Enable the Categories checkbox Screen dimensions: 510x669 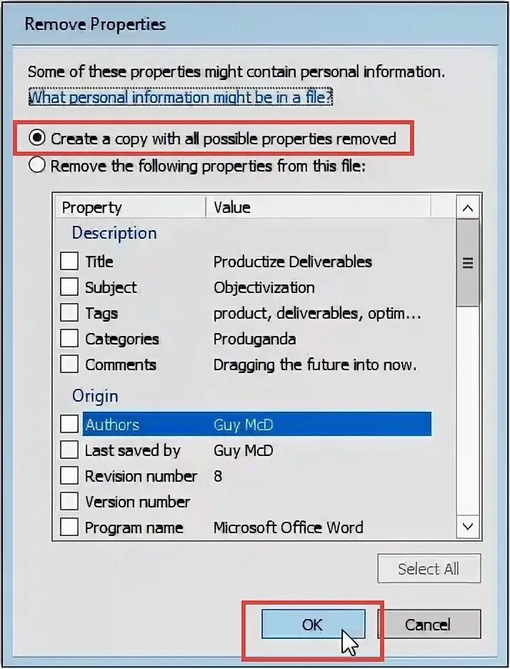pos(69,338)
